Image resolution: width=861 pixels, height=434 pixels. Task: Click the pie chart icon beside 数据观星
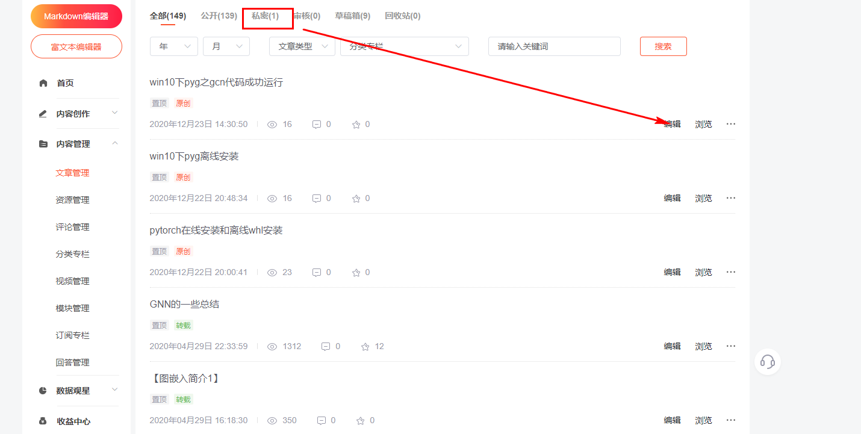(43, 391)
